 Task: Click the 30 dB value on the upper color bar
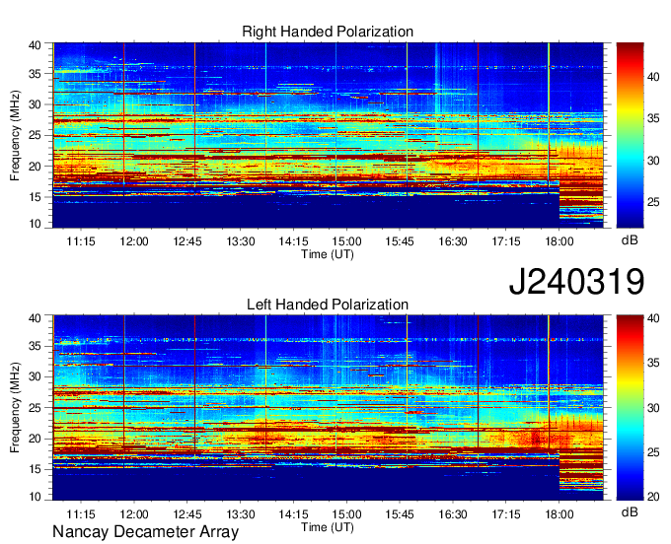653,161
